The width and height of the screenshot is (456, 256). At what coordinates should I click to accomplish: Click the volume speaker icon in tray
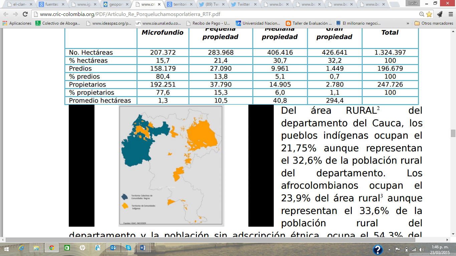coord(422,250)
